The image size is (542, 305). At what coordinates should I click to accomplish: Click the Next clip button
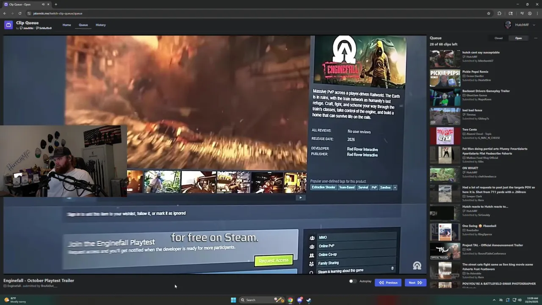point(415,283)
